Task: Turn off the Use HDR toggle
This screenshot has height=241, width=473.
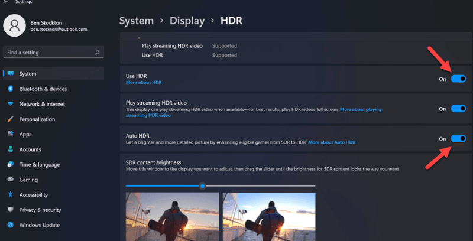Action: pos(458,79)
